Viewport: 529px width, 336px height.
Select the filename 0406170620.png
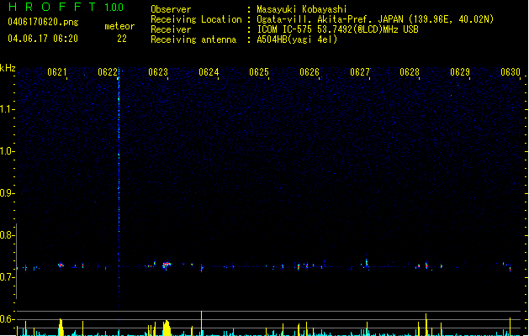[x=43, y=22]
